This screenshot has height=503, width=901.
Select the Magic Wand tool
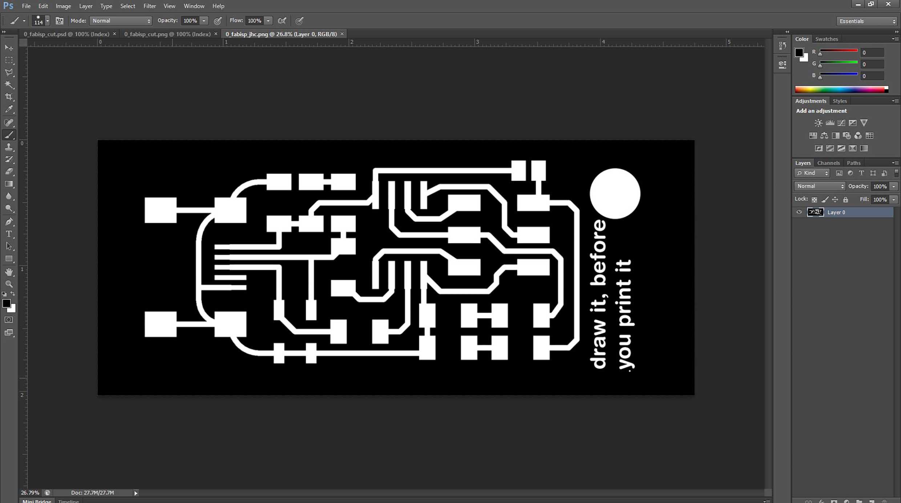[x=9, y=85]
